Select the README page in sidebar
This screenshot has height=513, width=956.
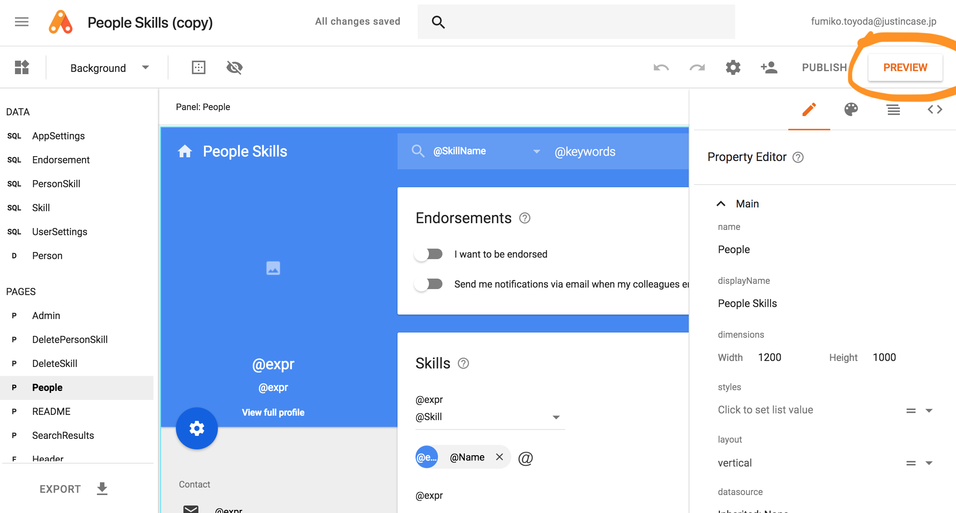click(51, 412)
